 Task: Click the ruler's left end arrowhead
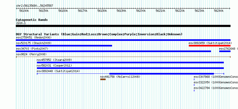[x=17, y=9]
